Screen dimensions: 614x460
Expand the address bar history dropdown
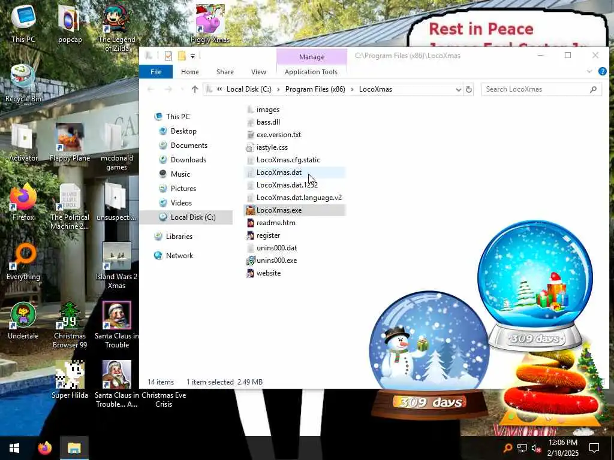click(458, 90)
